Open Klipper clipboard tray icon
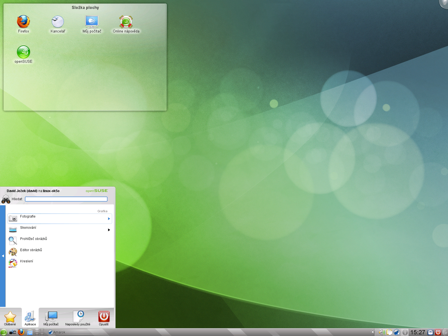The height and width of the screenshot is (336, 448). (x=389, y=332)
